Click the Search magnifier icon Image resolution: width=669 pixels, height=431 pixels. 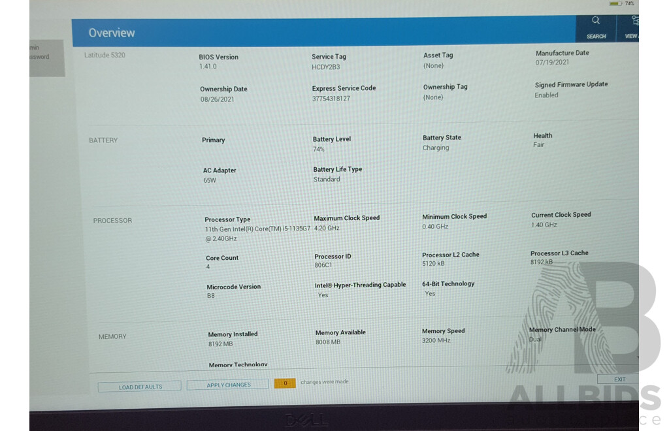coord(596,20)
